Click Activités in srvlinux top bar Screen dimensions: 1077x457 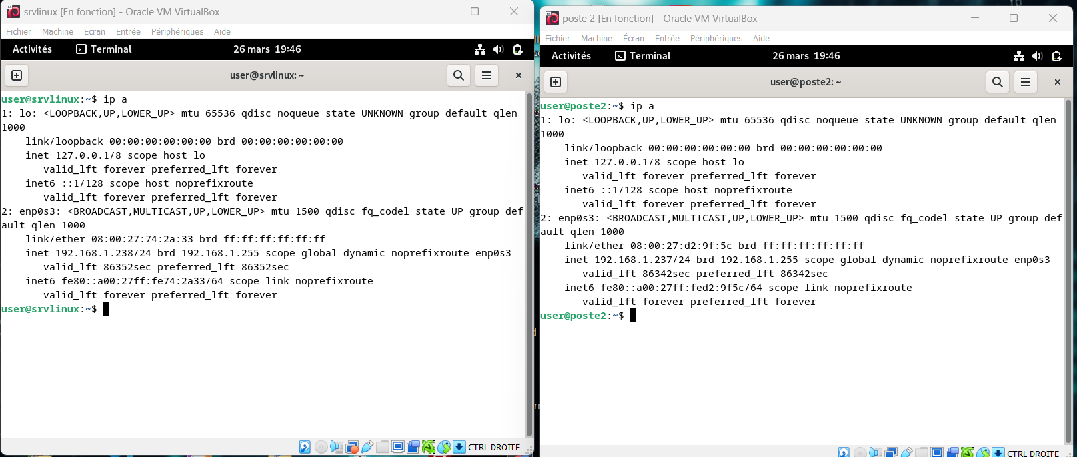pos(32,49)
